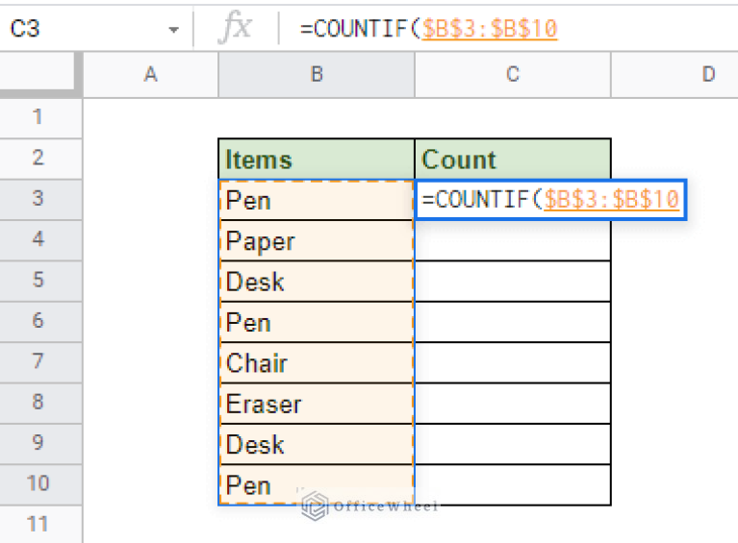Select the Eraser cell
738x543 pixels.
(x=317, y=404)
